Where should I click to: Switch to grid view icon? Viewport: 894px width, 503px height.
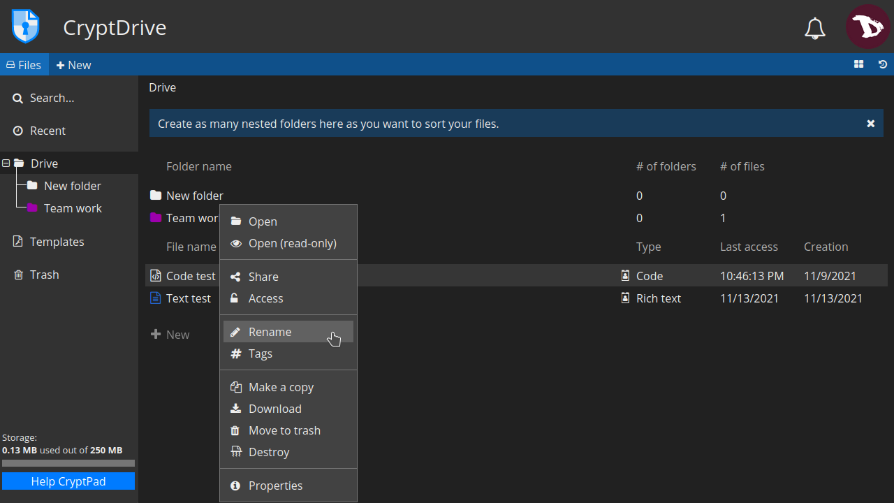point(859,64)
